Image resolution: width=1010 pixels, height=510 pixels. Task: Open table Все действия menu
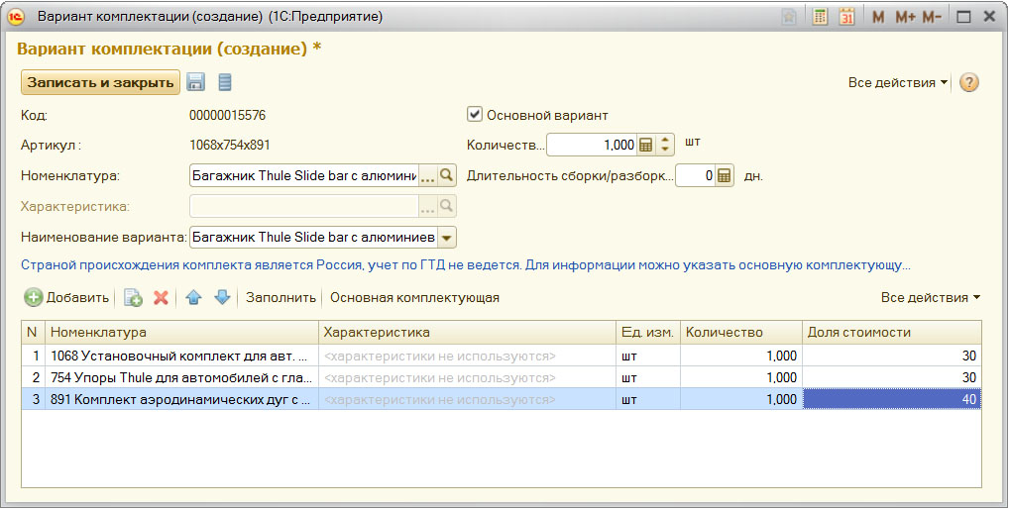931,297
